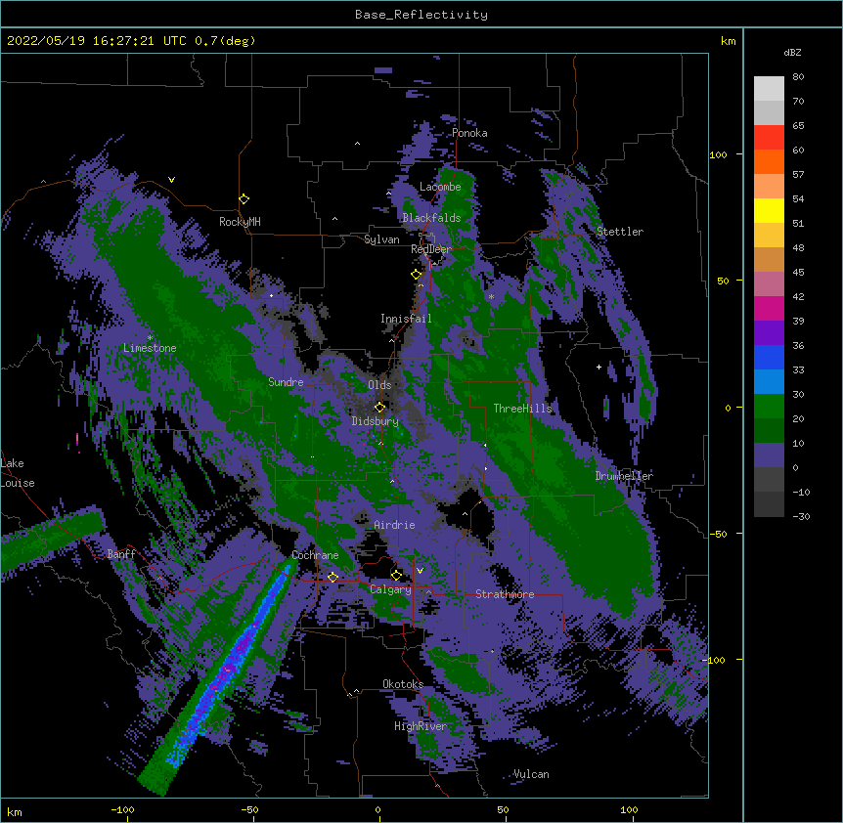
Task: Pick the light blue 30-33 dBZ legend color
Action: click(769, 382)
